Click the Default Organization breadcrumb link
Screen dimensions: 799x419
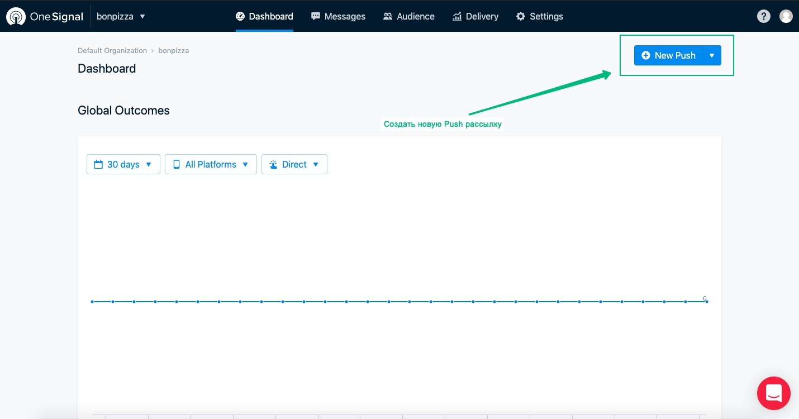pos(112,50)
